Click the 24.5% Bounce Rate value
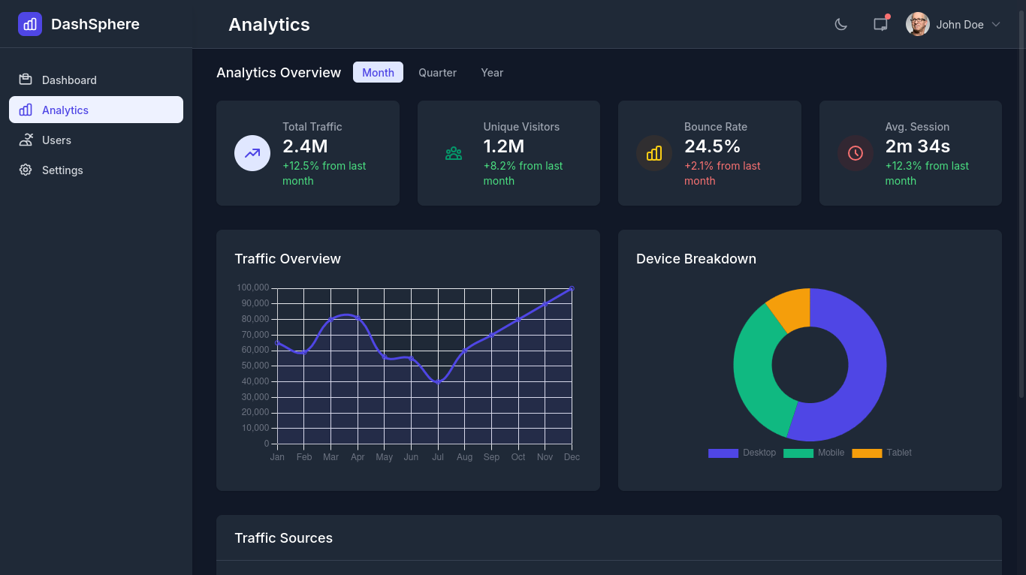Screen dimensions: 1026x575 coord(712,146)
